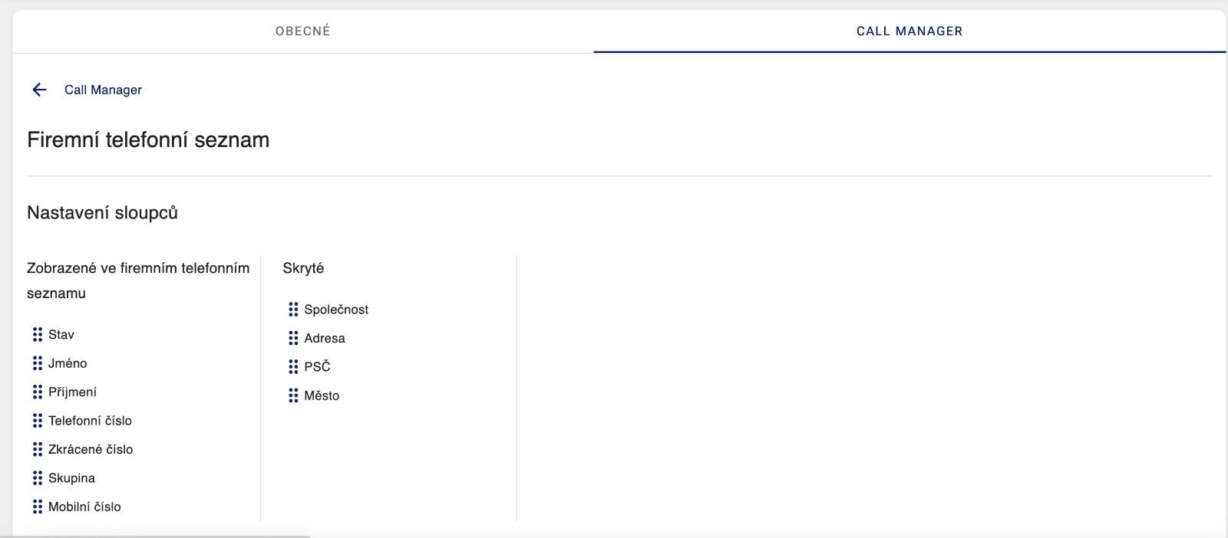Click the back arrow icon

pyautogui.click(x=40, y=90)
